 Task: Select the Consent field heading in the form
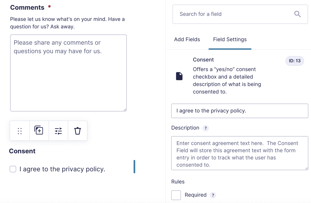pos(22,151)
